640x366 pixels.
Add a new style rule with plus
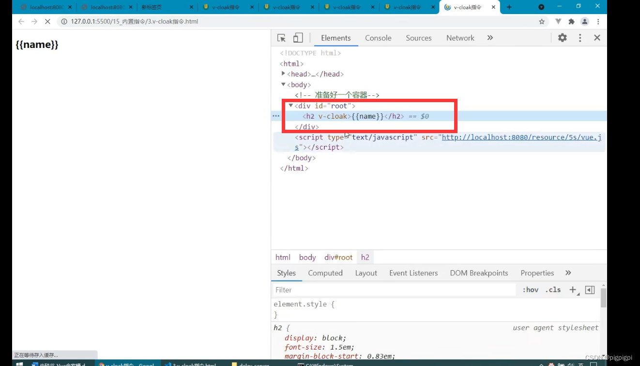tap(573, 290)
